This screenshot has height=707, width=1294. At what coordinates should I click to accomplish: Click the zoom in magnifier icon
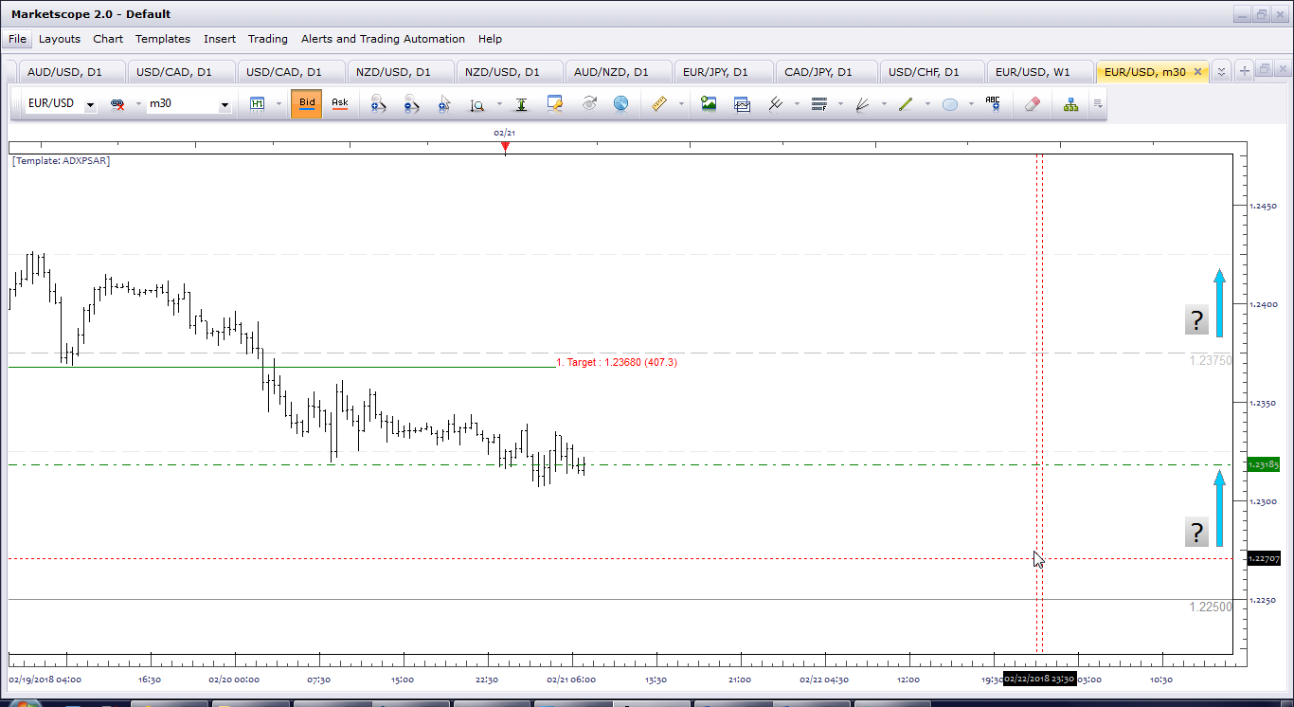[378, 104]
